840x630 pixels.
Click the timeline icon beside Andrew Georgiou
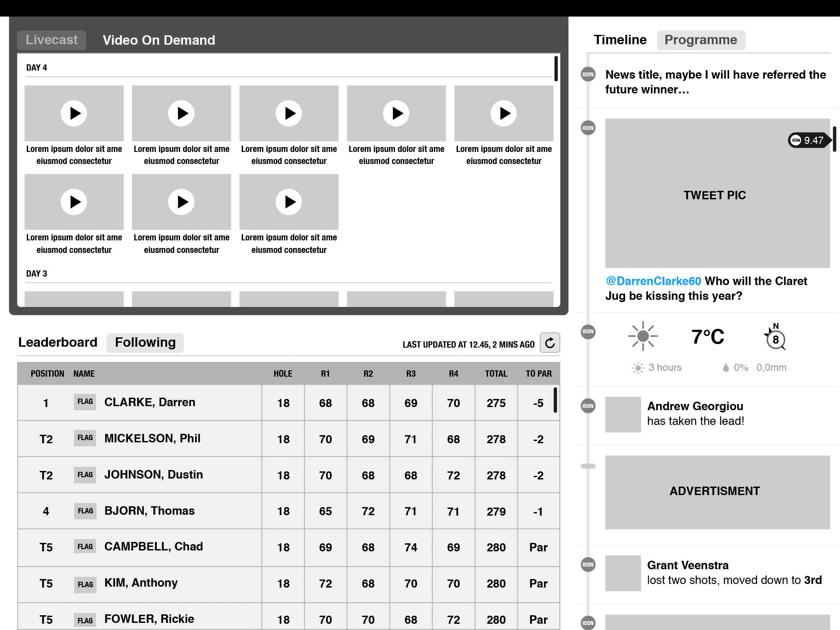tap(588, 406)
